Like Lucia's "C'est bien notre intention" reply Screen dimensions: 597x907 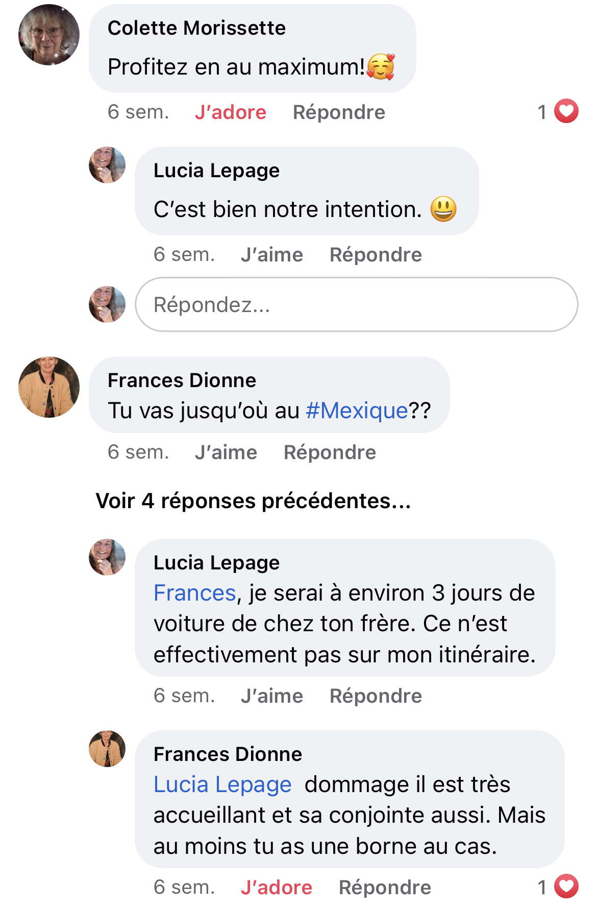(x=271, y=255)
